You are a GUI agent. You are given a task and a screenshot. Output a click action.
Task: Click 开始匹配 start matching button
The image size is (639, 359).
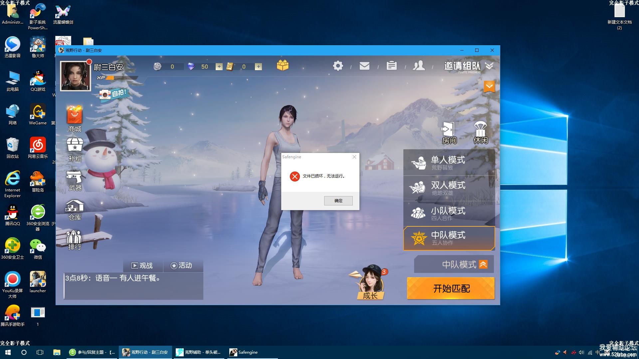[451, 288]
